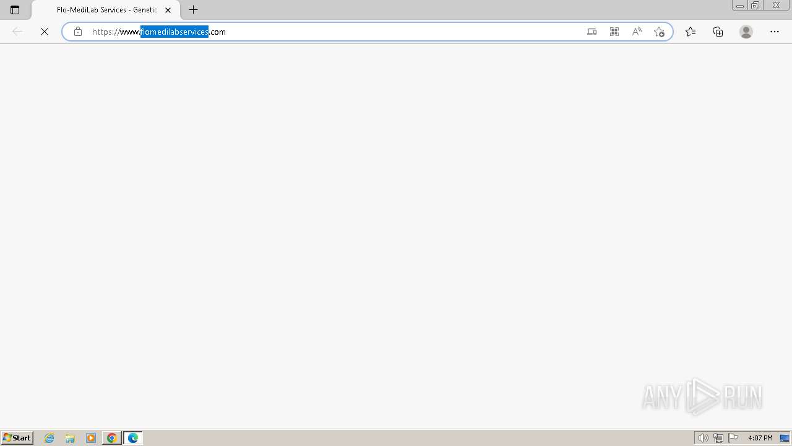Enable Read aloud from address bar

[637, 32]
